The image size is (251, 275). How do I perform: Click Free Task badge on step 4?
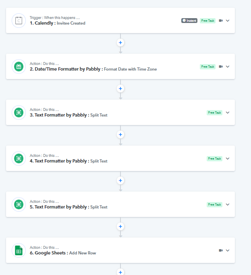coord(214,158)
